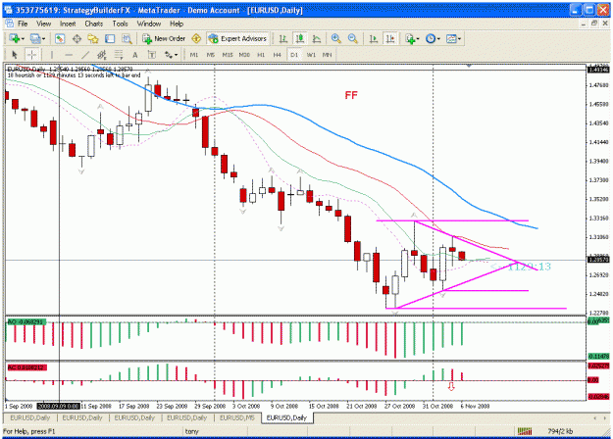Switch to M30 timeframe
Viewport: 613px width, 439px height.
pyautogui.click(x=244, y=55)
